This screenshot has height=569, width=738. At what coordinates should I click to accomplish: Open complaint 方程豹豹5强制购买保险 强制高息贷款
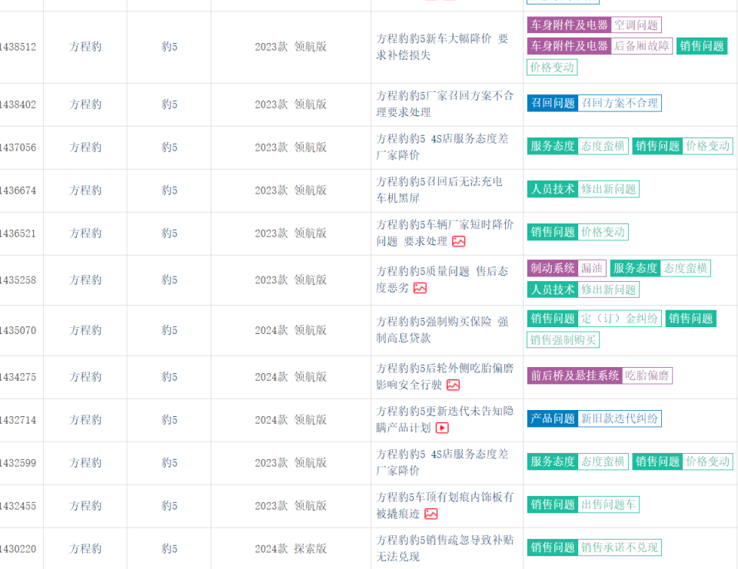(442, 330)
